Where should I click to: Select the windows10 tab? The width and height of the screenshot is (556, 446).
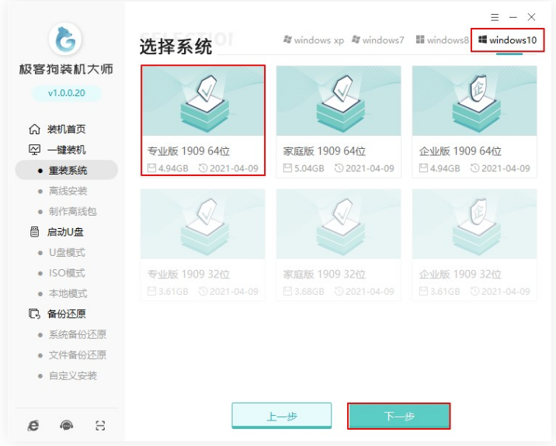tap(507, 40)
